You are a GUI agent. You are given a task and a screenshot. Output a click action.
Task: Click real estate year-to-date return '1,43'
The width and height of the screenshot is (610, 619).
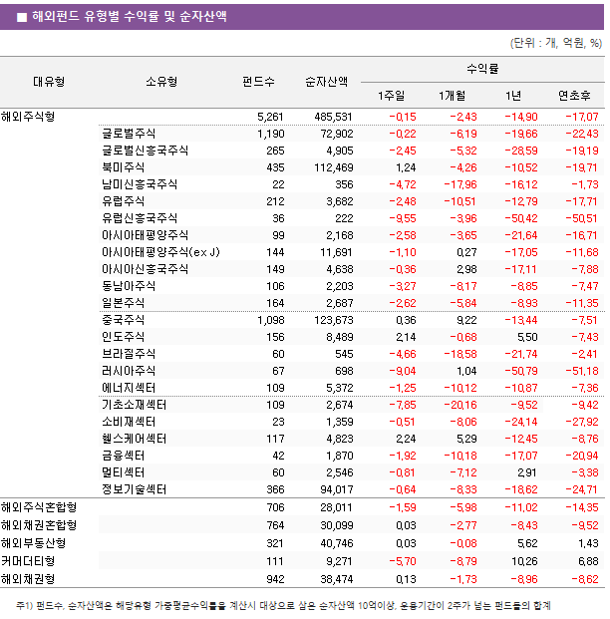tap(588, 543)
